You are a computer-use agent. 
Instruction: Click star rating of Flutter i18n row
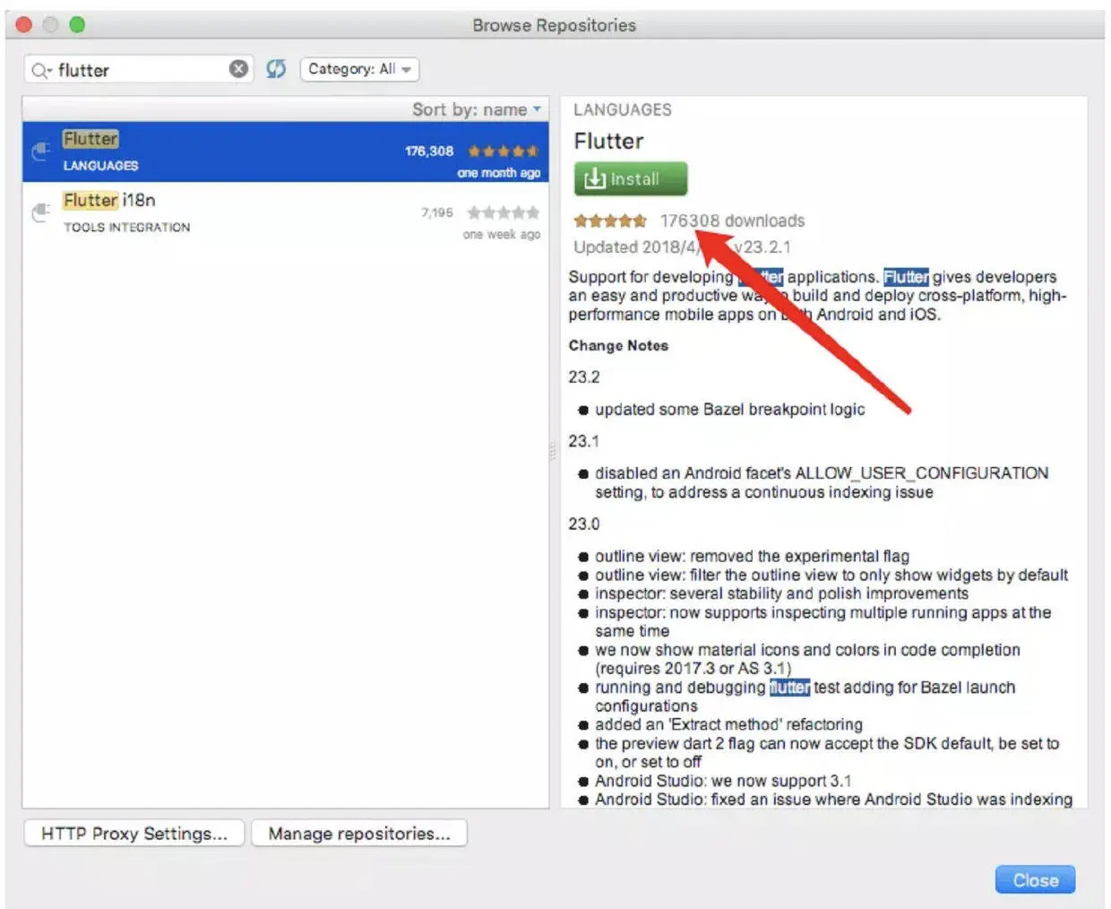(x=504, y=212)
